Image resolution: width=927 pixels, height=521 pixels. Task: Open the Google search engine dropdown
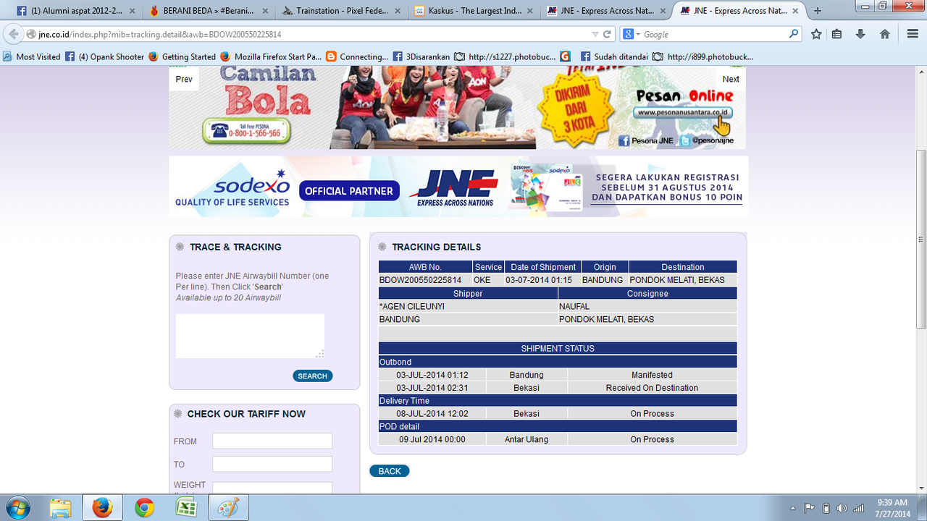click(633, 34)
